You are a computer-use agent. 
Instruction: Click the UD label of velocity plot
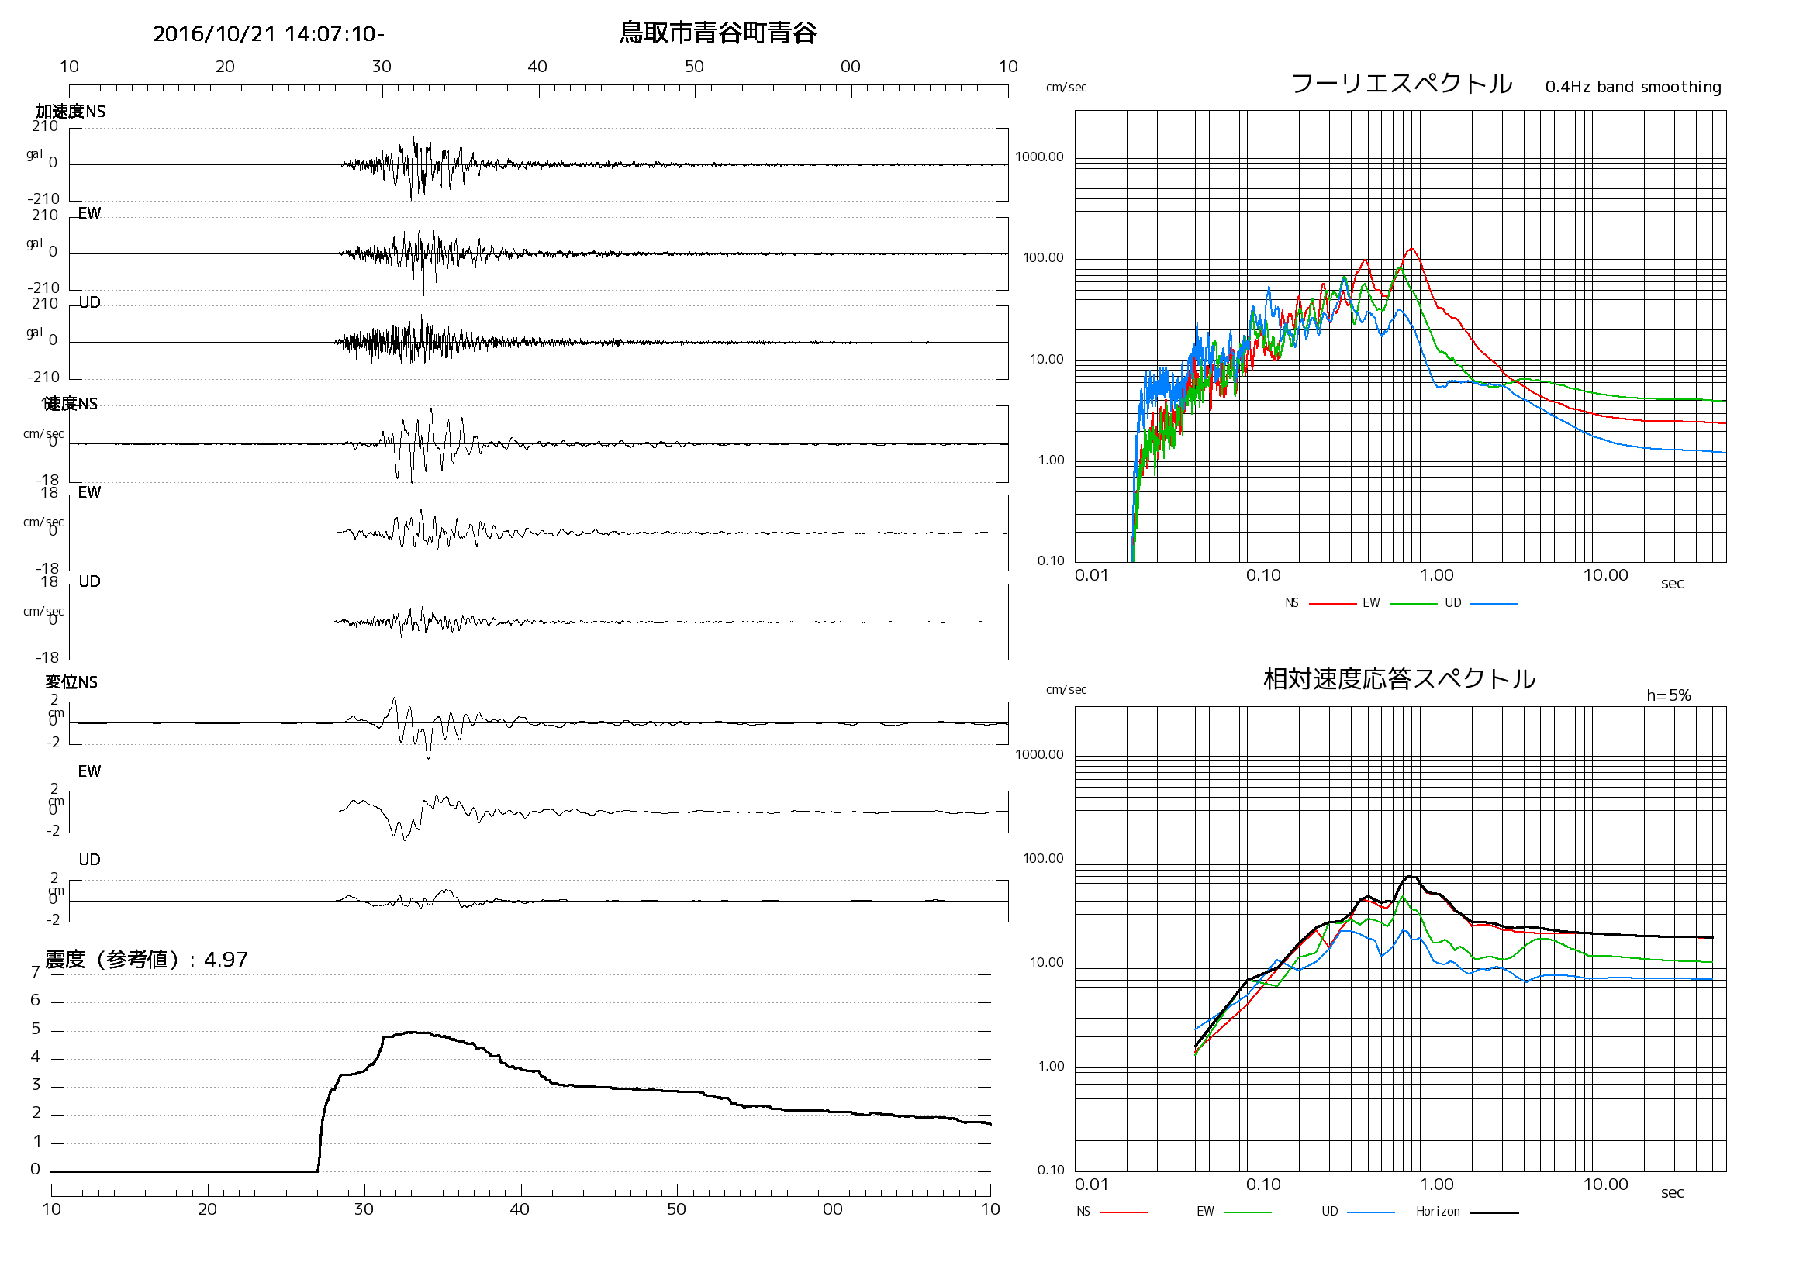[89, 581]
